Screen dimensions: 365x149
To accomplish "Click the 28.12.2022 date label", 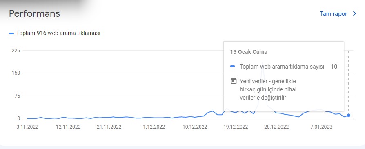I will [x=276, y=127].
